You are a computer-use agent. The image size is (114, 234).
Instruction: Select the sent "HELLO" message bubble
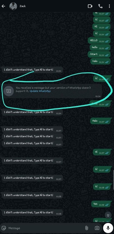click(x=99, y=41)
